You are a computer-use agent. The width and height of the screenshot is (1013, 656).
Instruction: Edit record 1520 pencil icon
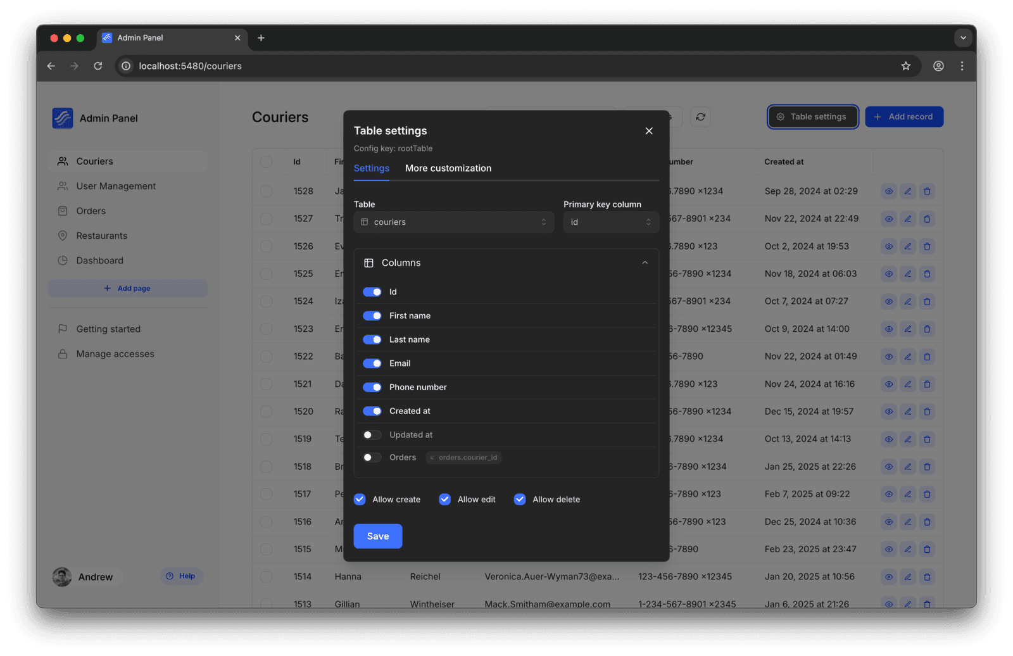908,412
